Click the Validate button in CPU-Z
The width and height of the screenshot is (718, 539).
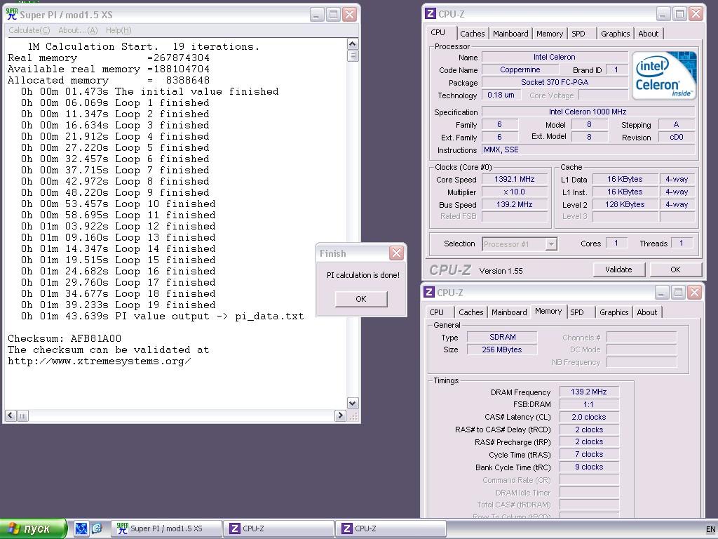[618, 269]
